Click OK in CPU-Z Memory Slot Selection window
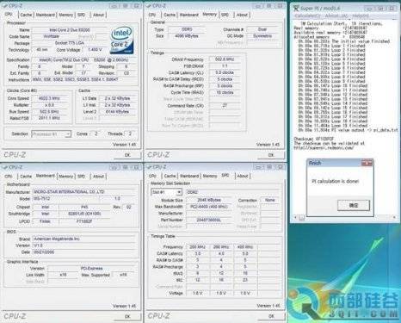The height and width of the screenshot is (323, 401). click(x=271, y=316)
